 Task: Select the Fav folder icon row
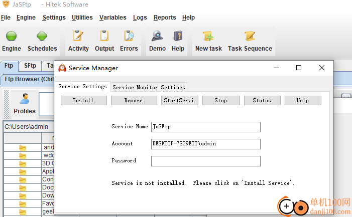click(23, 204)
